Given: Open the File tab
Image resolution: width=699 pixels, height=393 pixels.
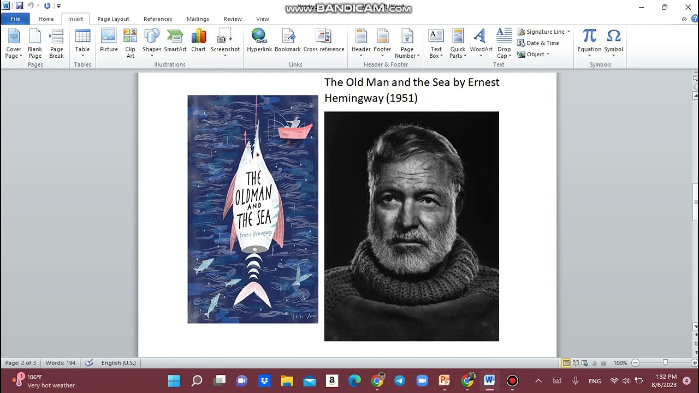Looking at the screenshot, I should pyautogui.click(x=15, y=19).
